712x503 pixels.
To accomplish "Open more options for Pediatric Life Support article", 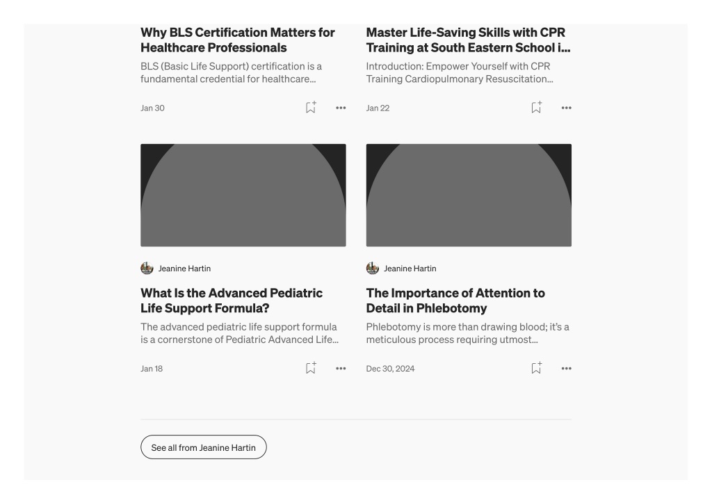I will coord(341,369).
